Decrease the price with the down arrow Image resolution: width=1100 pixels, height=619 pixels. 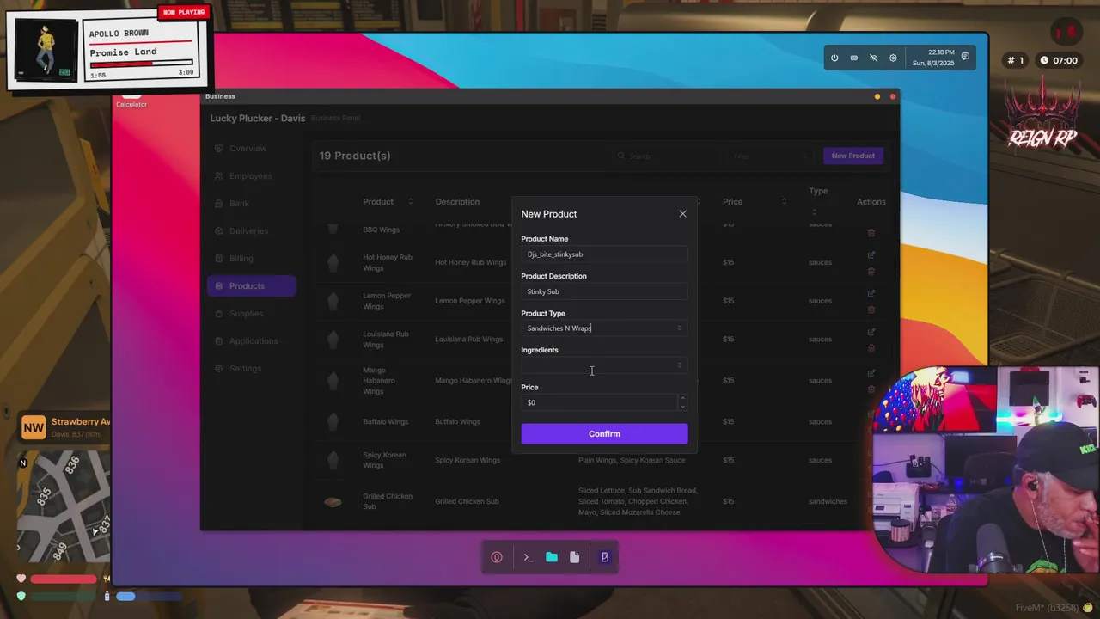tap(682, 407)
